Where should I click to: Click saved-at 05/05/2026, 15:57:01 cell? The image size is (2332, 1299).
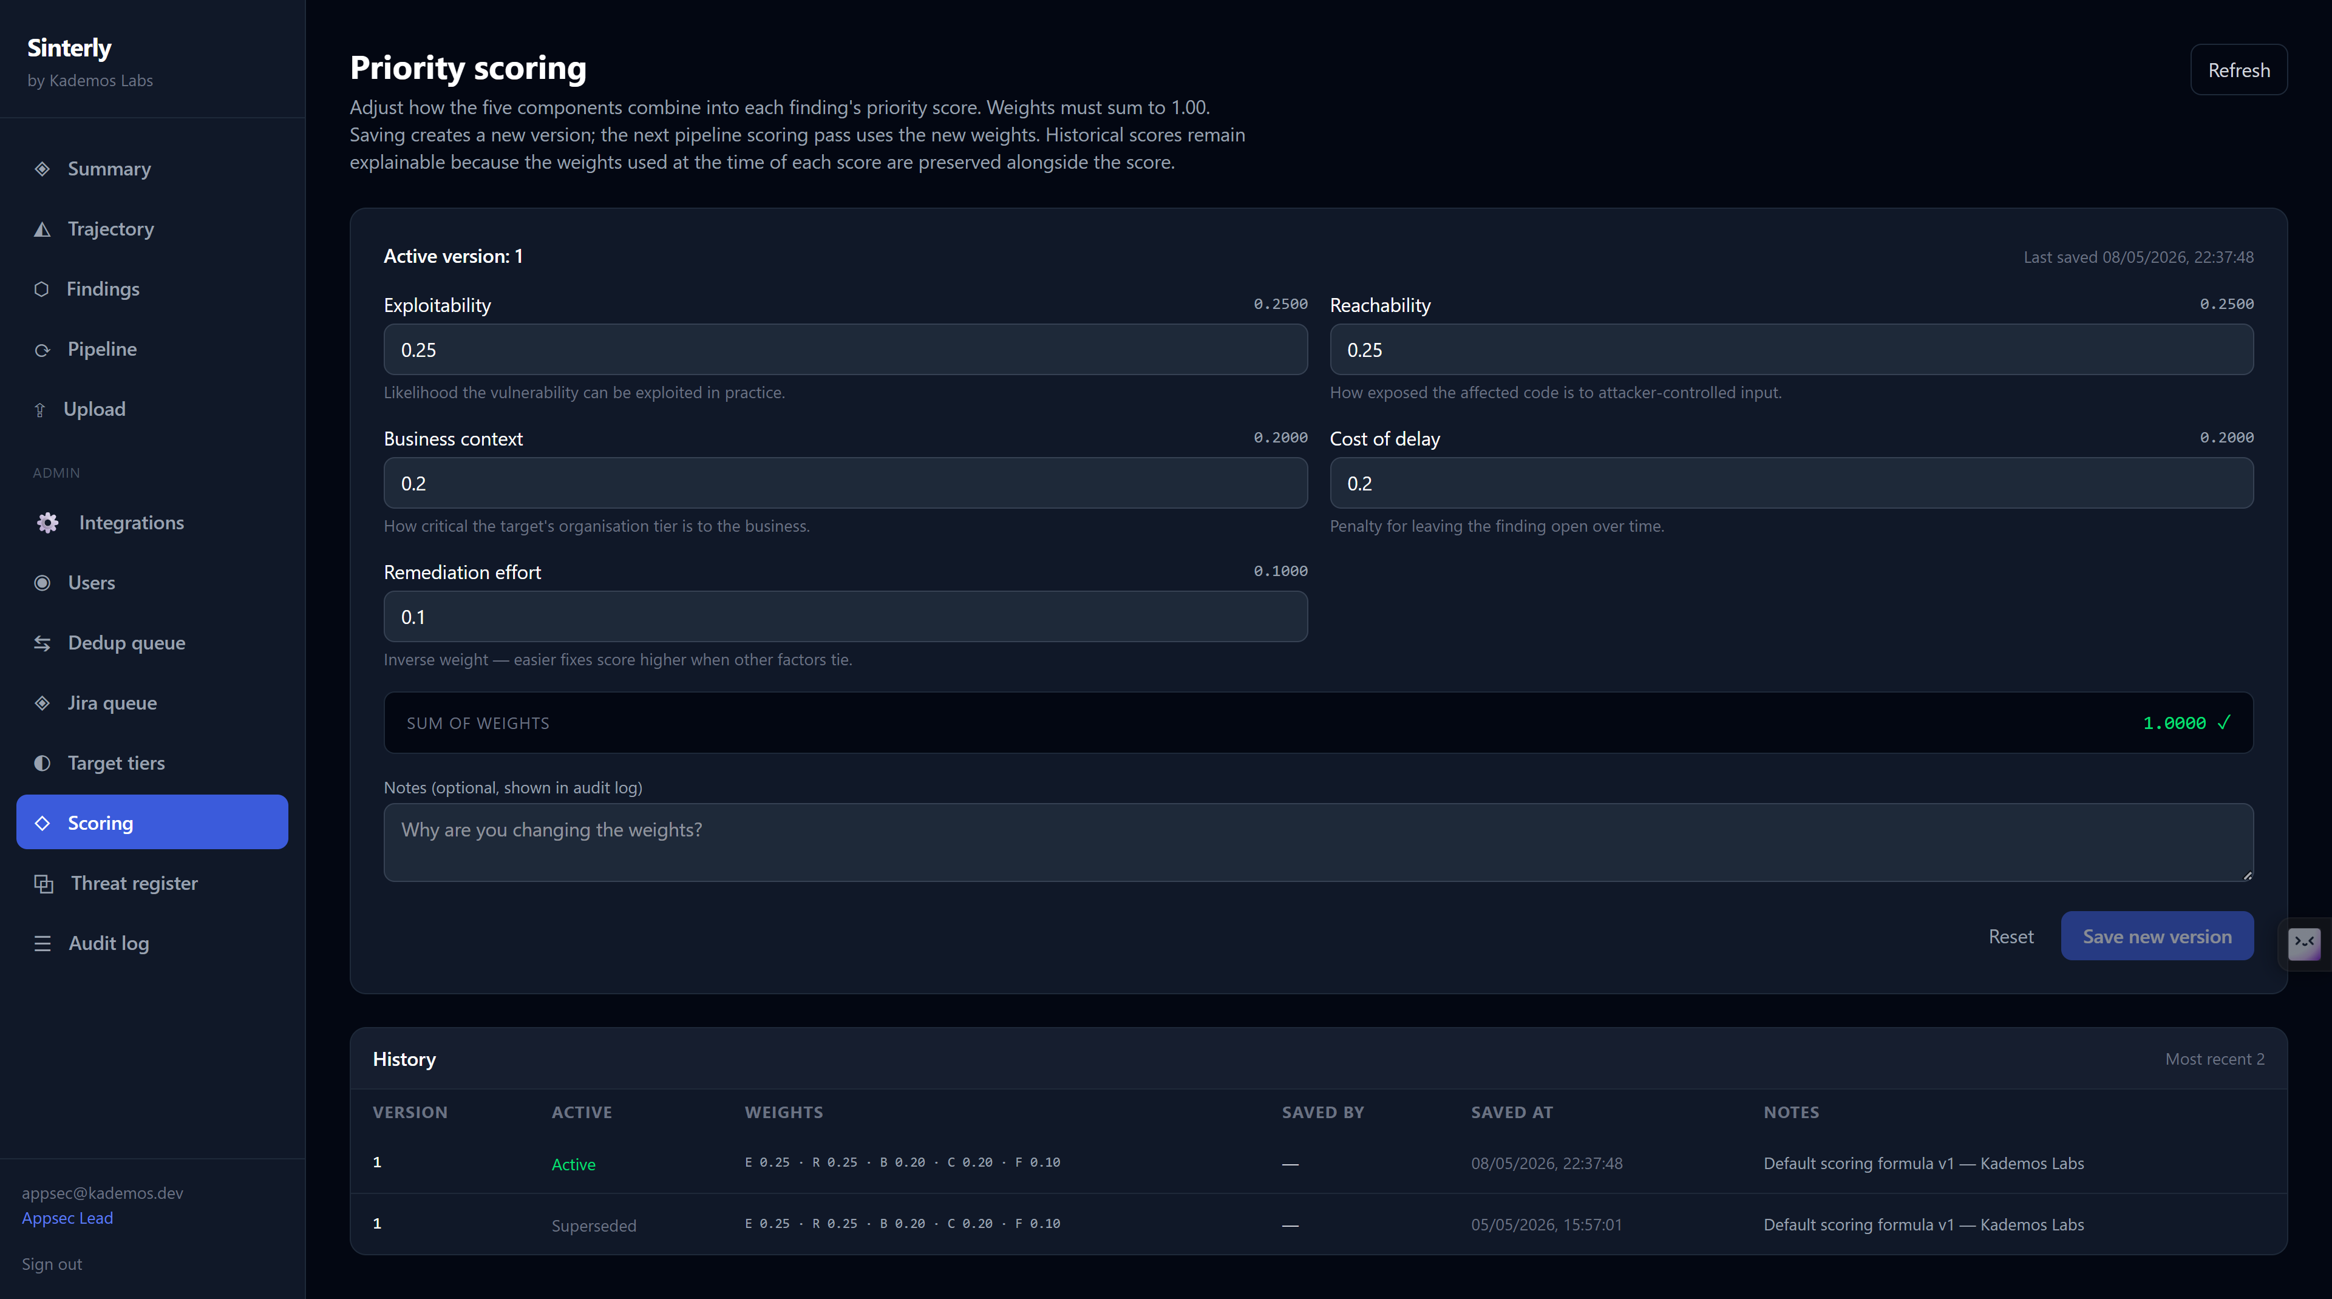pyautogui.click(x=1546, y=1225)
